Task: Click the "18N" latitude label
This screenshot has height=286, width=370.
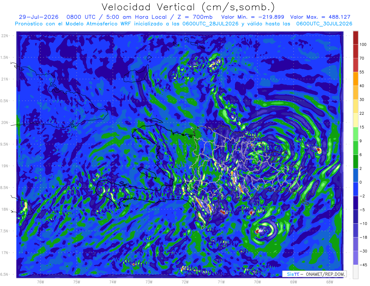Action: click(5, 209)
